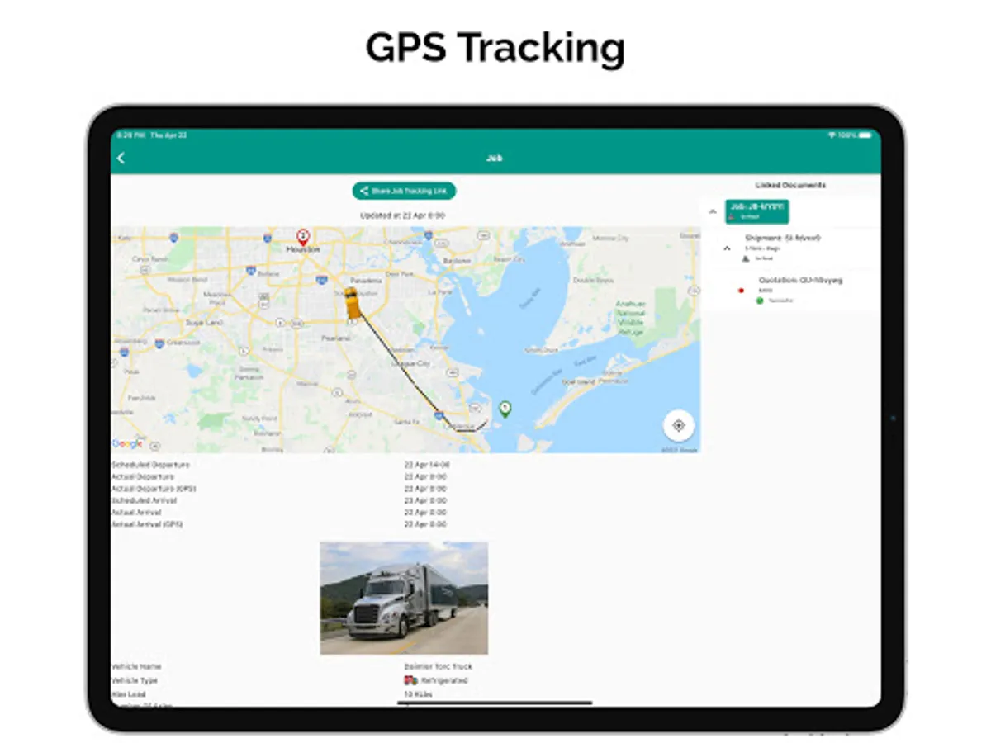The width and height of the screenshot is (991, 743).
Task: Select the '22 Apr 14:00' departure value
Action: [x=426, y=465]
